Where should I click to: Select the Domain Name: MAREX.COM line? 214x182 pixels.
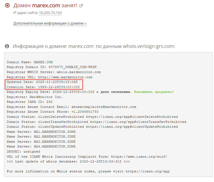coord(30,62)
